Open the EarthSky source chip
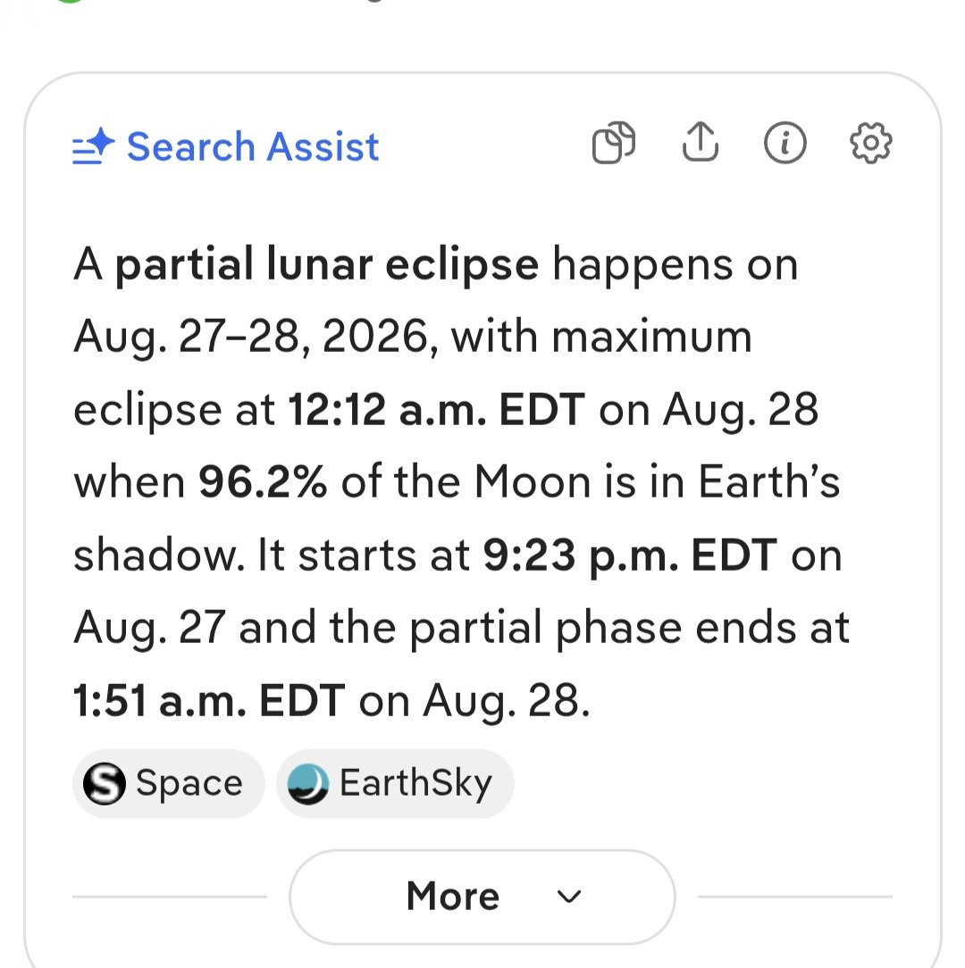Image resolution: width=965 pixels, height=968 pixels. [395, 783]
